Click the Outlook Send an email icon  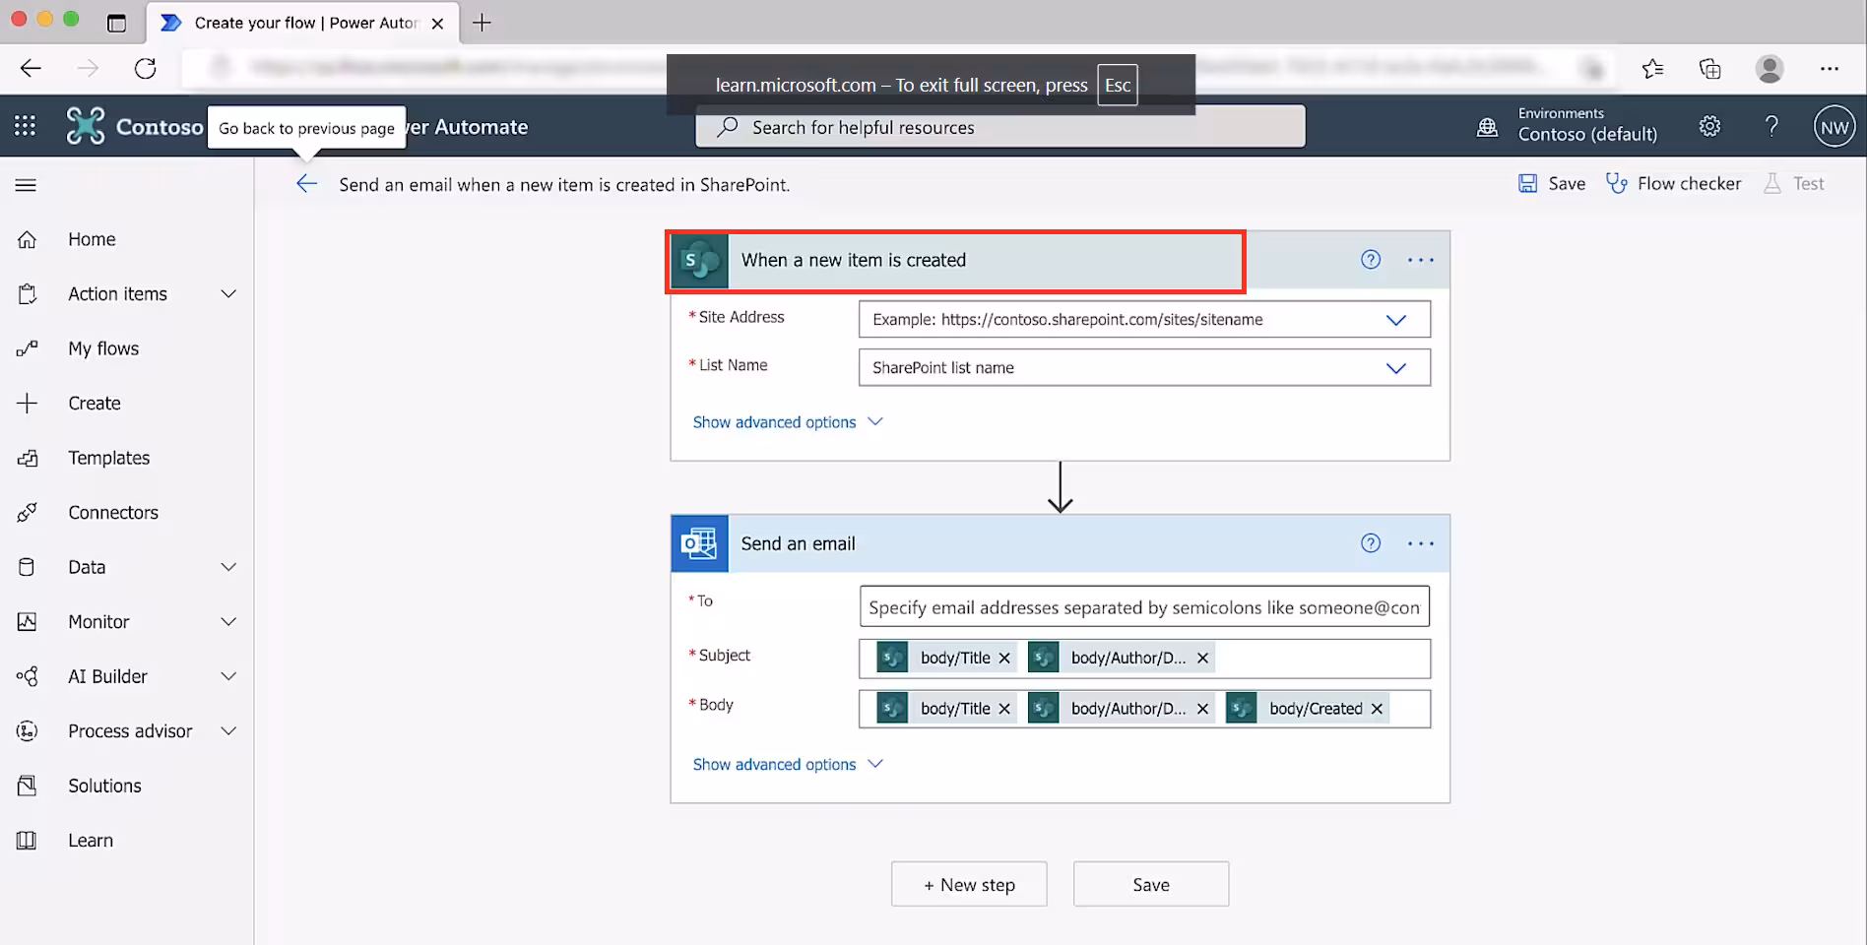(x=699, y=543)
